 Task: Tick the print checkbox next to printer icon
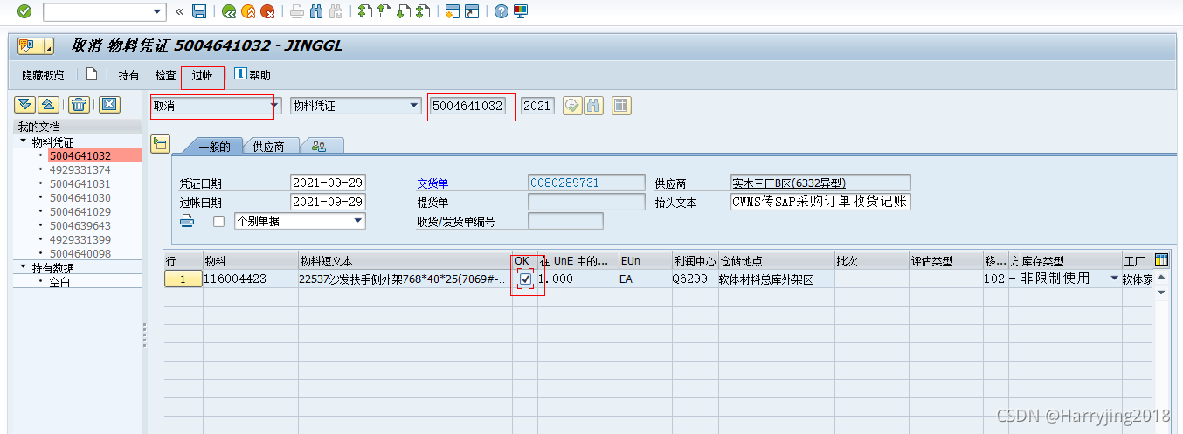pyautogui.click(x=218, y=222)
